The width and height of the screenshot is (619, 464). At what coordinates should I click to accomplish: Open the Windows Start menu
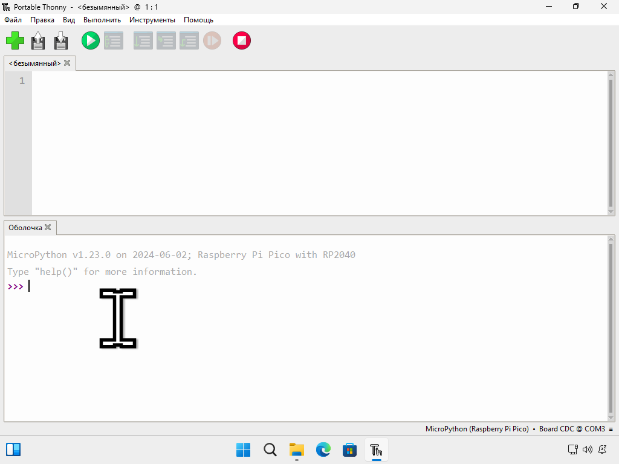(x=243, y=449)
